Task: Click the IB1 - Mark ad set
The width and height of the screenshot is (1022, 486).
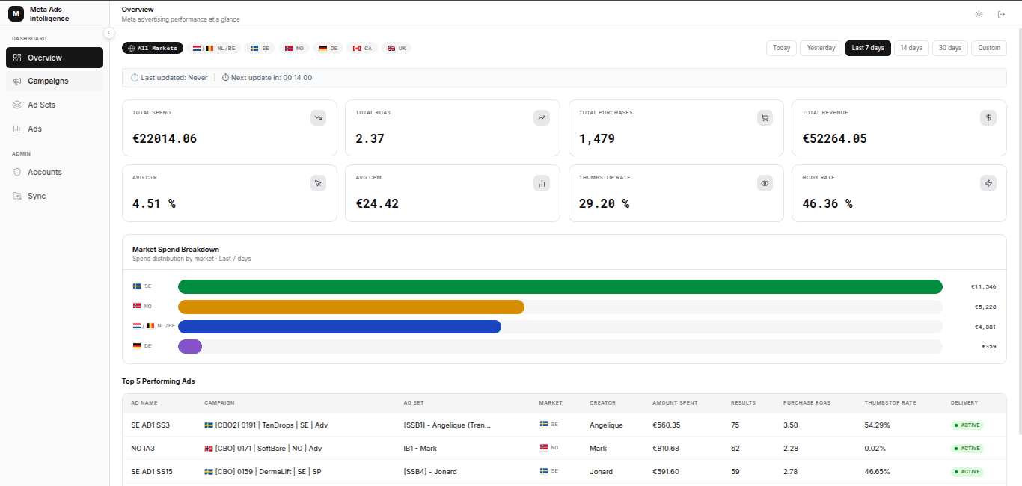Action: [x=420, y=449]
